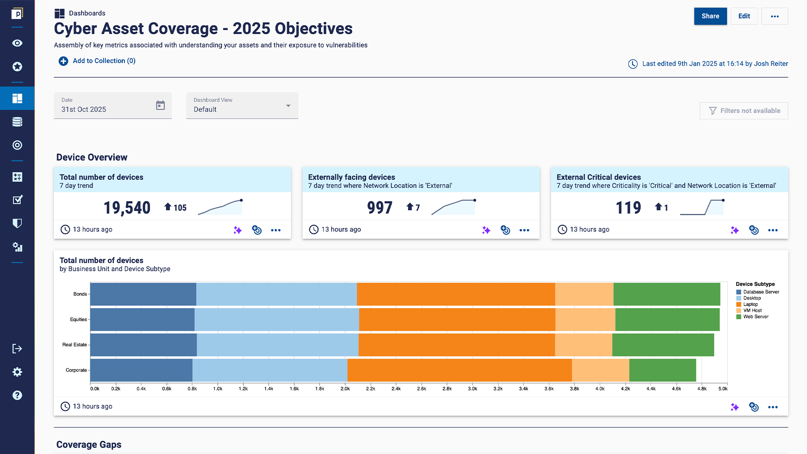
Task: Click the target circle sidebar icon
Action: click(17, 145)
